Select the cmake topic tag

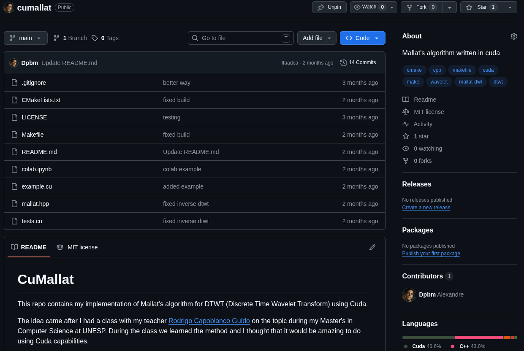tap(414, 70)
